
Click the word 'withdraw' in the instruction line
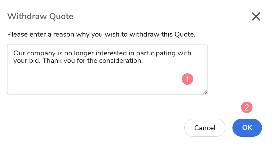144,34
